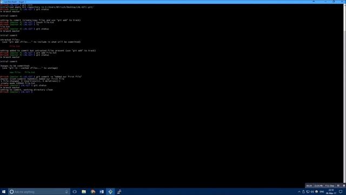Click the 'create mode 100644 file.txt' line
Viewport: 346px width, 195px height.
(x=17, y=83)
